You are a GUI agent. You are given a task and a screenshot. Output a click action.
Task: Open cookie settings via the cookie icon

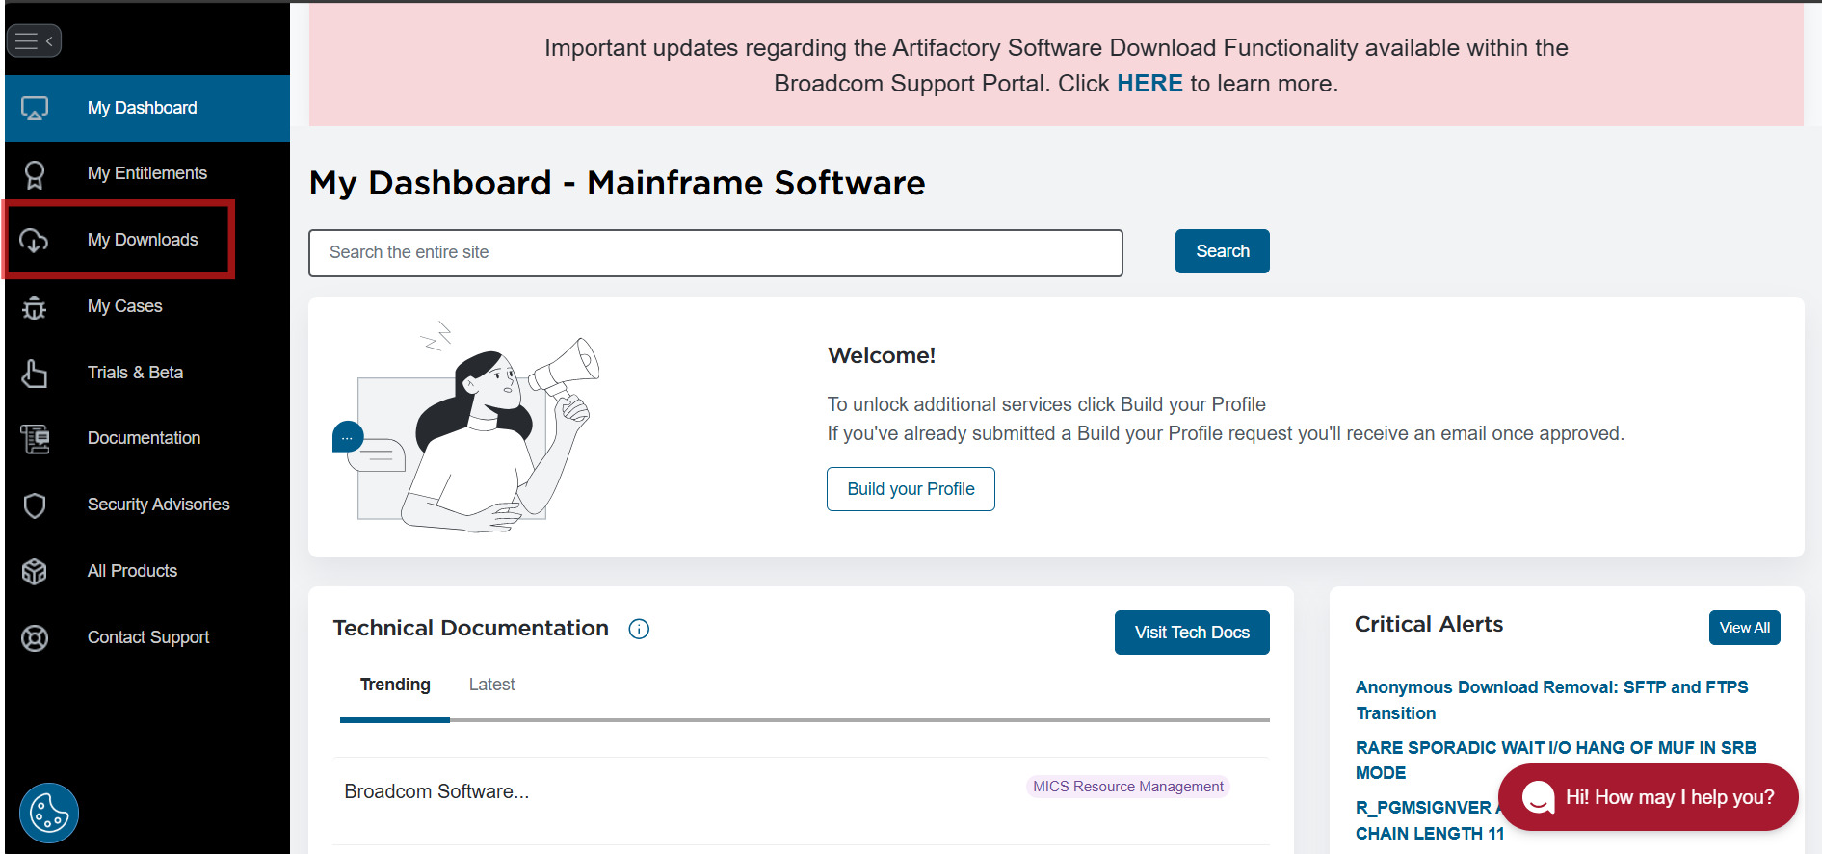tap(49, 814)
